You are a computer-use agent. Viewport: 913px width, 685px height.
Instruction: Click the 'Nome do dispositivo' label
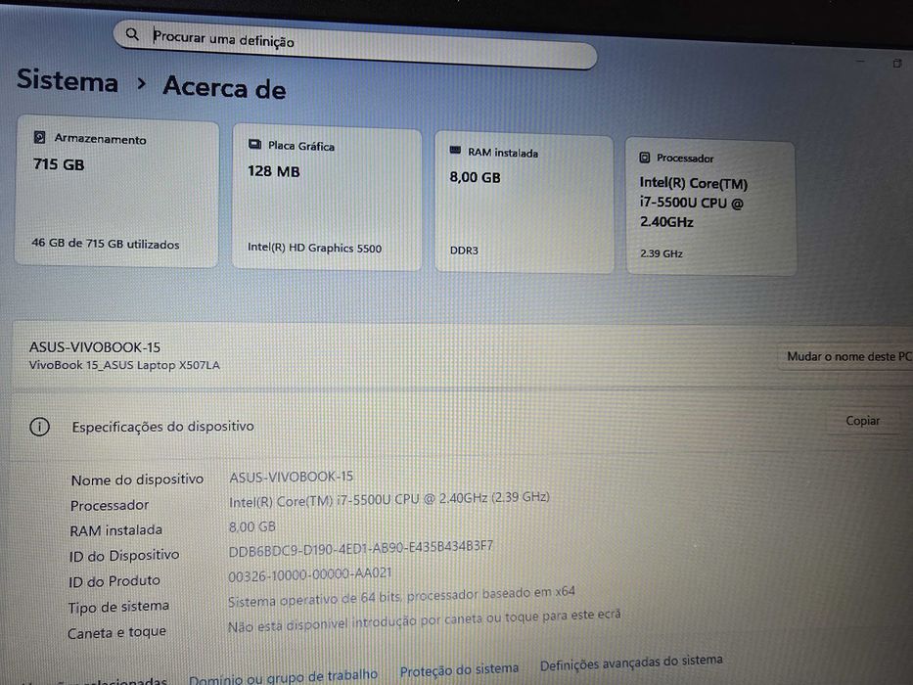(137, 479)
